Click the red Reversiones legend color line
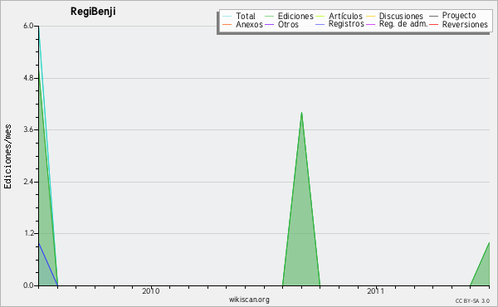 click(433, 24)
